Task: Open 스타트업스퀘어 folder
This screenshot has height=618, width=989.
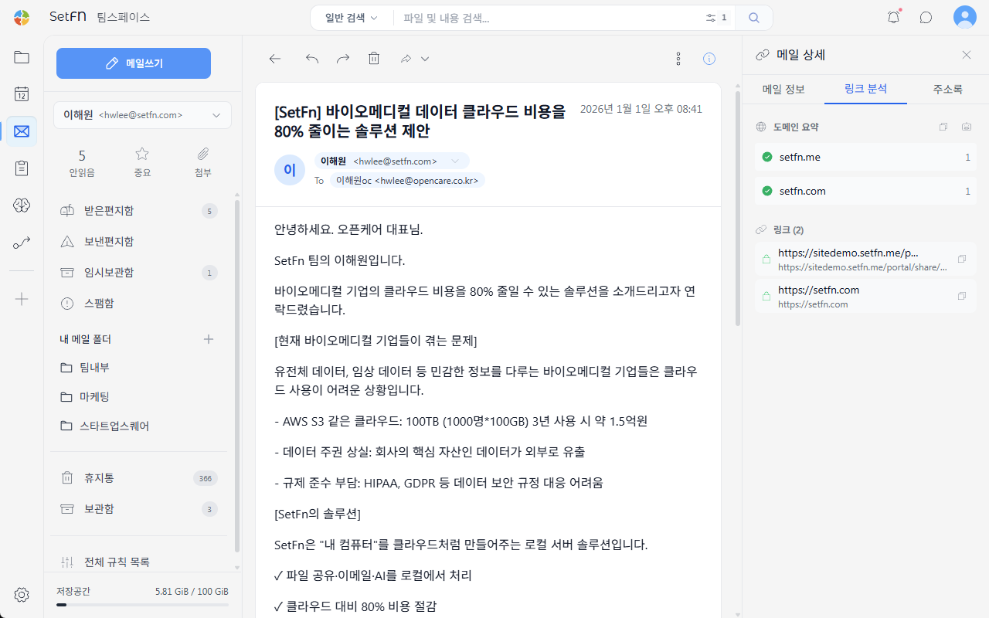Action: click(x=139, y=426)
